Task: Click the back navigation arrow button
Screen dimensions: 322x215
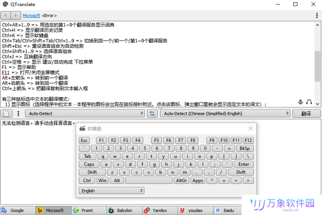Action: pos(6,15)
